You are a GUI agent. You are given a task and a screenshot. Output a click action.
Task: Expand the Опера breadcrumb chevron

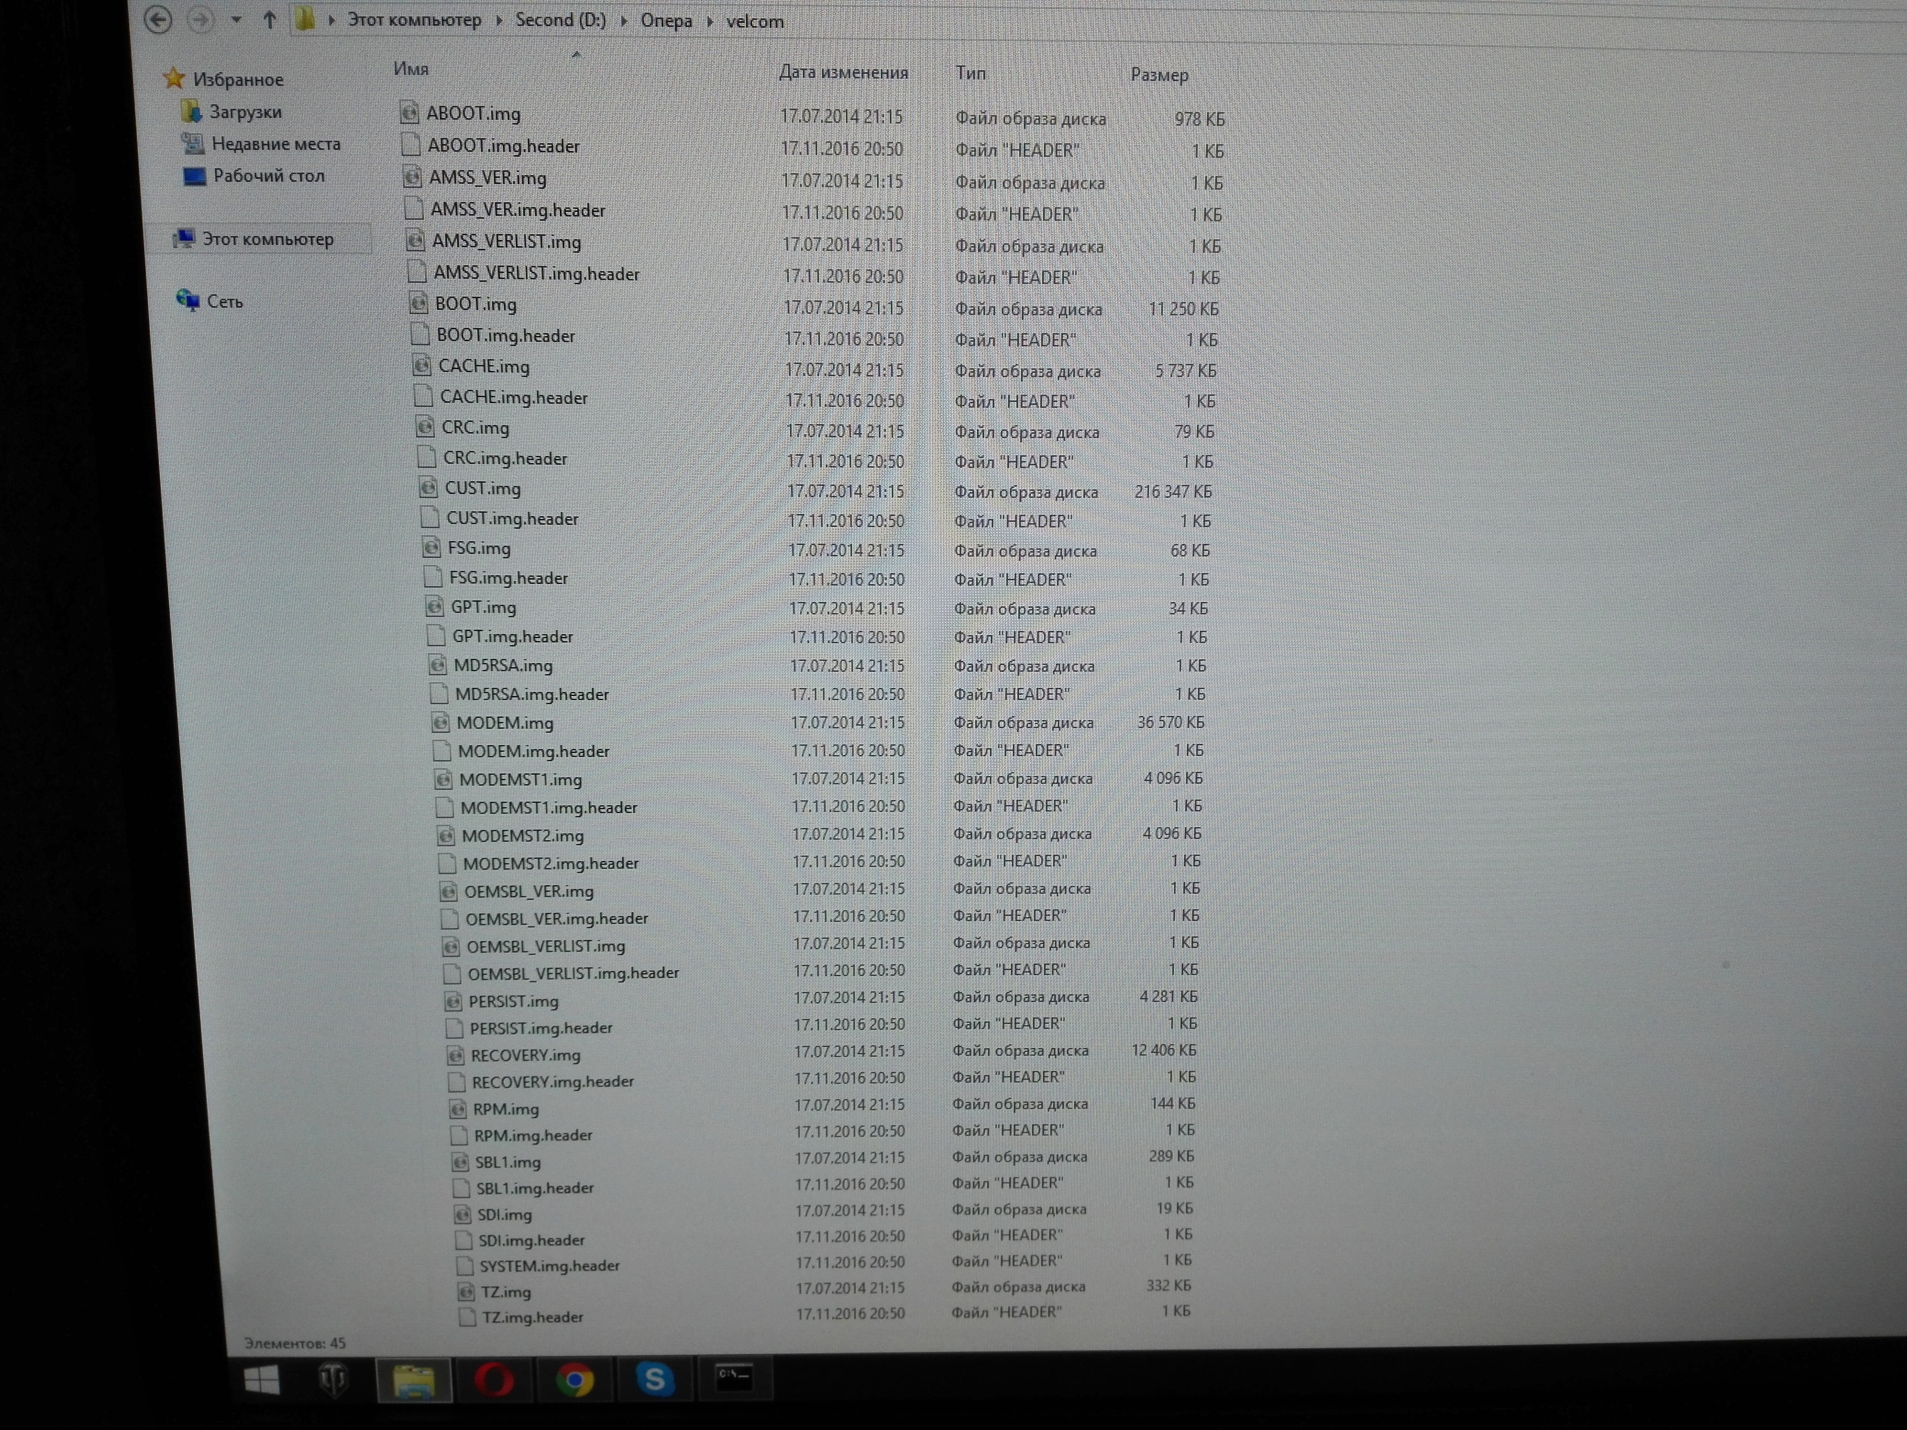[x=710, y=21]
